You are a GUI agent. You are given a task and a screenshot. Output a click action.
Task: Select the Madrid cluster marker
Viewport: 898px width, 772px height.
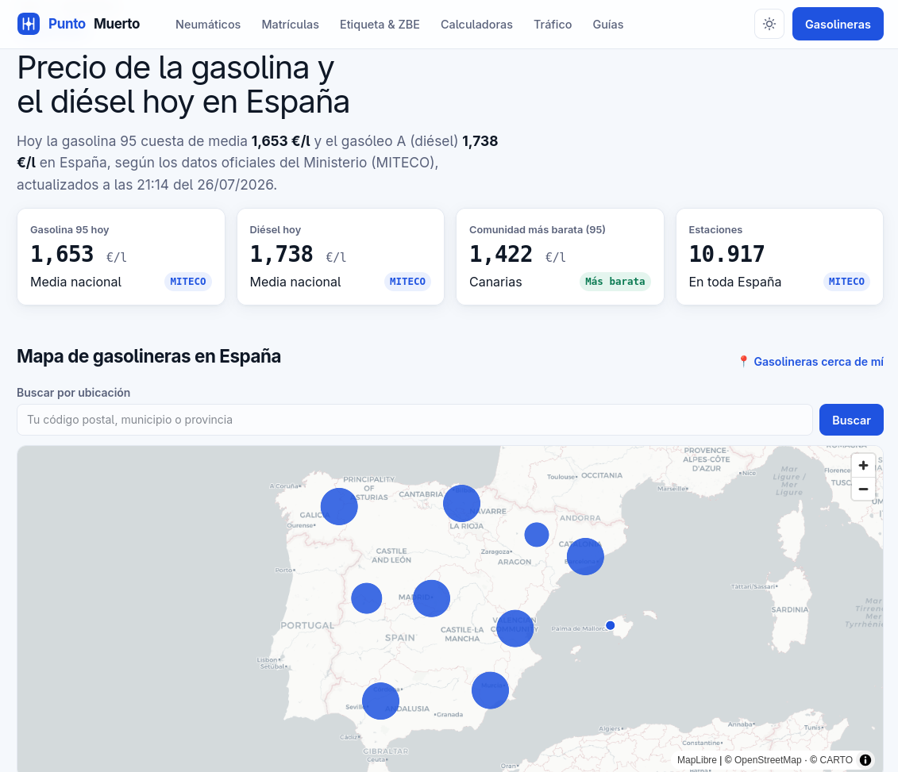click(x=431, y=598)
